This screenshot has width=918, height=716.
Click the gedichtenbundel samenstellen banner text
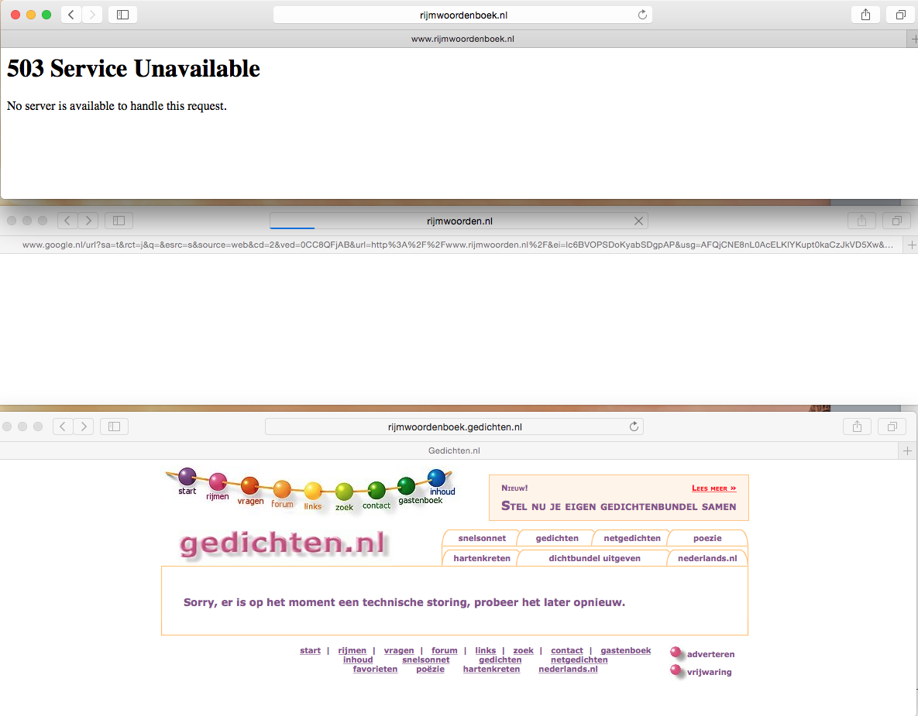click(x=619, y=506)
